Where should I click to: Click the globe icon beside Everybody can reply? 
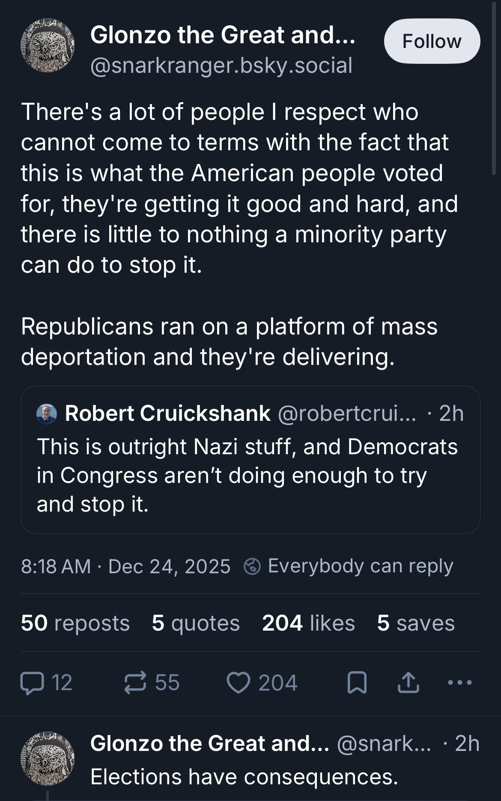coord(252,566)
